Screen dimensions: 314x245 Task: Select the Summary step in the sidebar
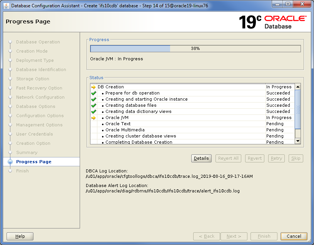tap(27, 152)
